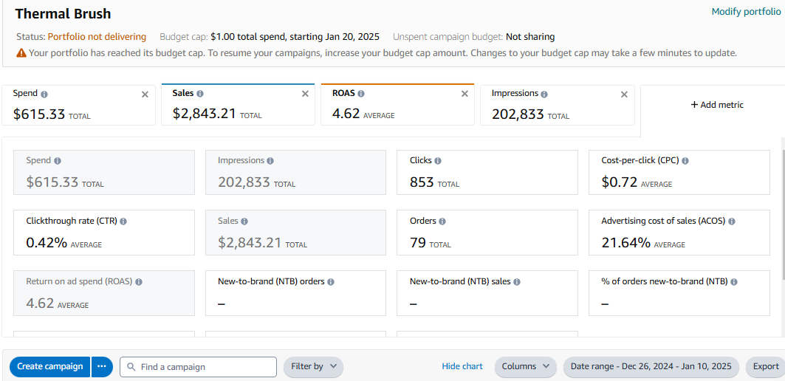Click info icon beside Return on ad spend
This screenshot has width=785, height=381.
click(139, 282)
